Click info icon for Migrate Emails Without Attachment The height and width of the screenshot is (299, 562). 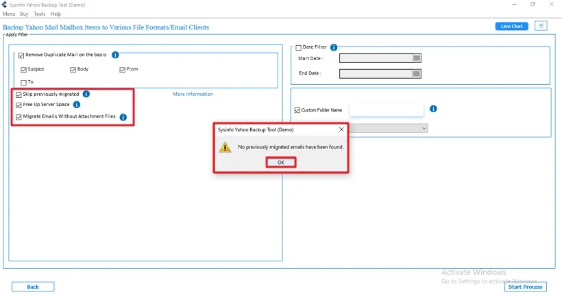coord(123,117)
